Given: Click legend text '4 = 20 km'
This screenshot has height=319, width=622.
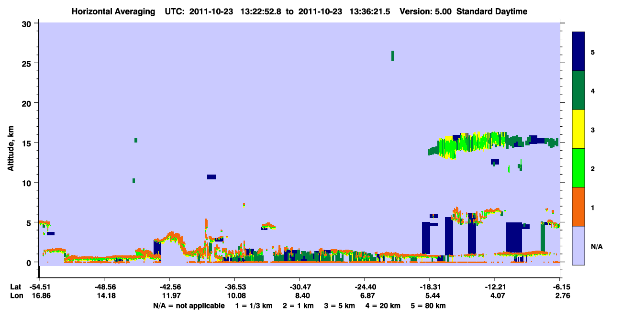Looking at the screenshot, I should point(384,306).
